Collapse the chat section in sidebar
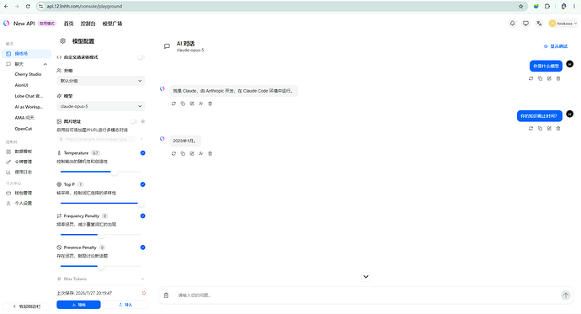 pos(45,64)
